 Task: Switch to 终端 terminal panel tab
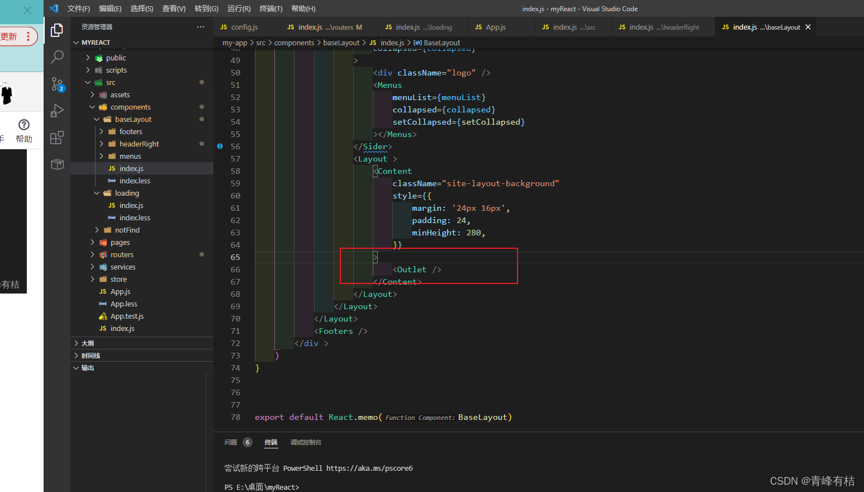click(271, 442)
